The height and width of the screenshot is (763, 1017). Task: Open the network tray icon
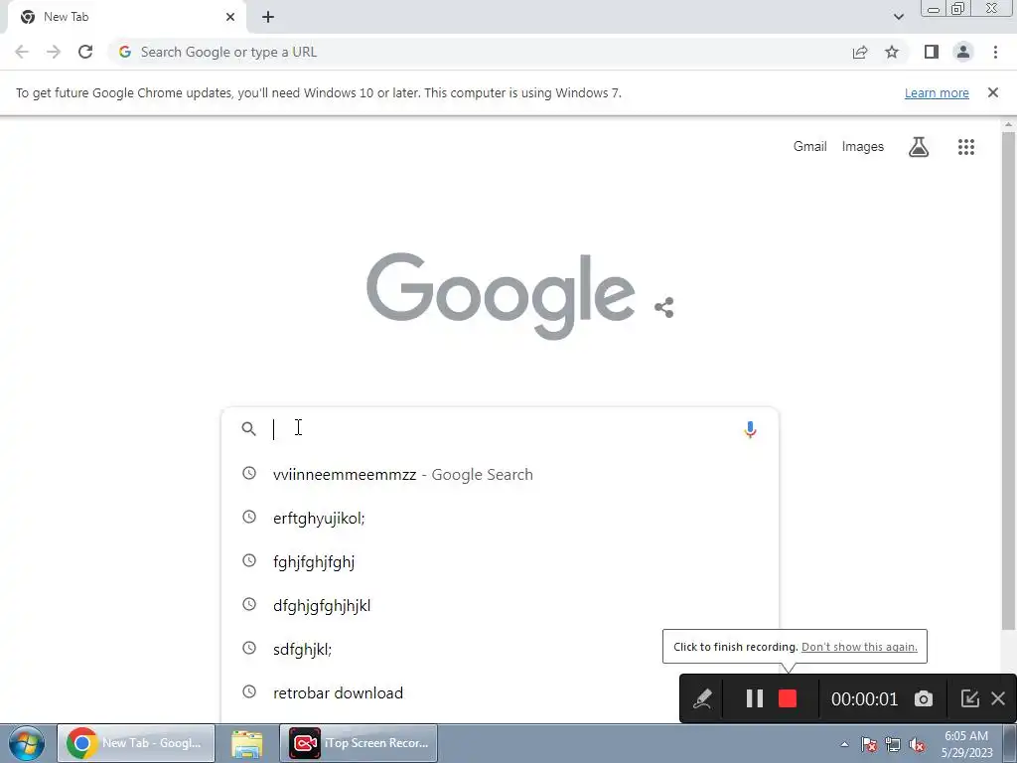point(893,744)
